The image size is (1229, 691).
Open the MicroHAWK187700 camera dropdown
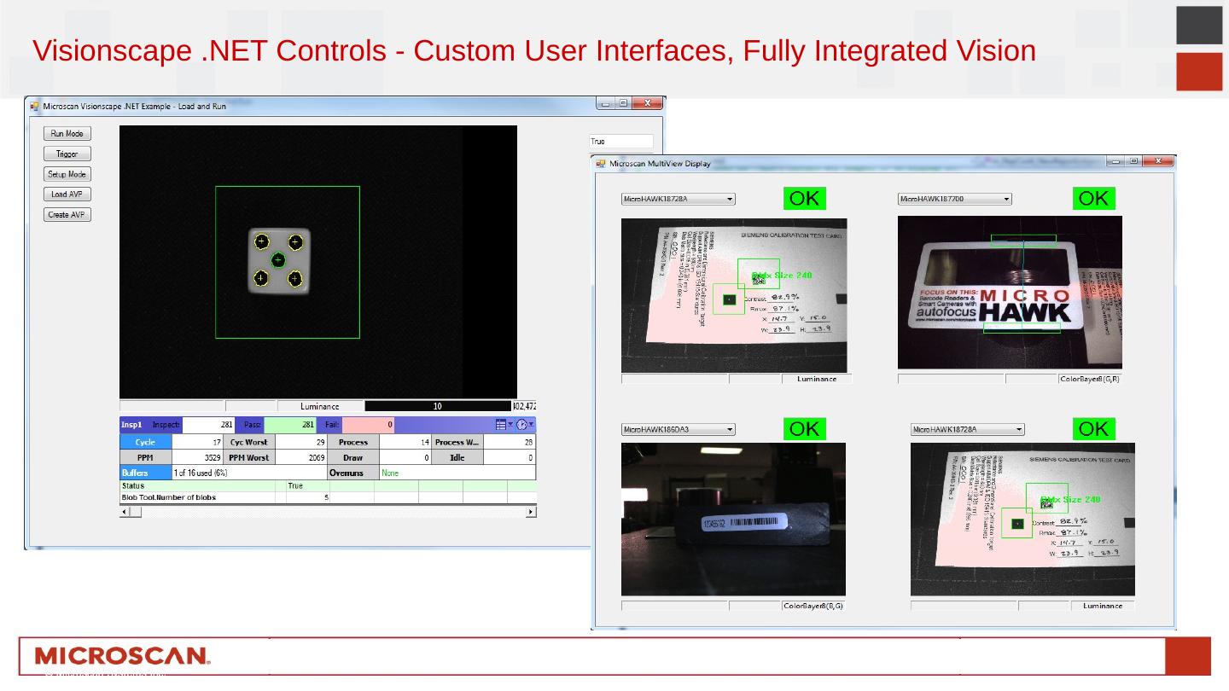[954, 200]
